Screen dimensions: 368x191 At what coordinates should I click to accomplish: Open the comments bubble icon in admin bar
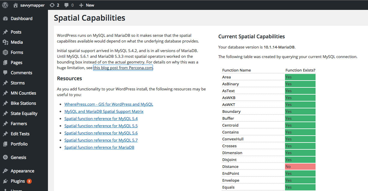click(x=67, y=5)
